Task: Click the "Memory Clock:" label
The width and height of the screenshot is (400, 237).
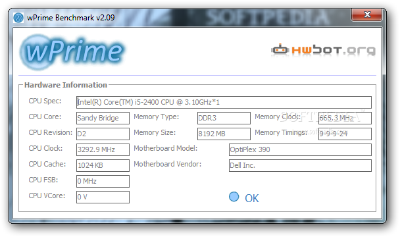Action: coord(278,117)
